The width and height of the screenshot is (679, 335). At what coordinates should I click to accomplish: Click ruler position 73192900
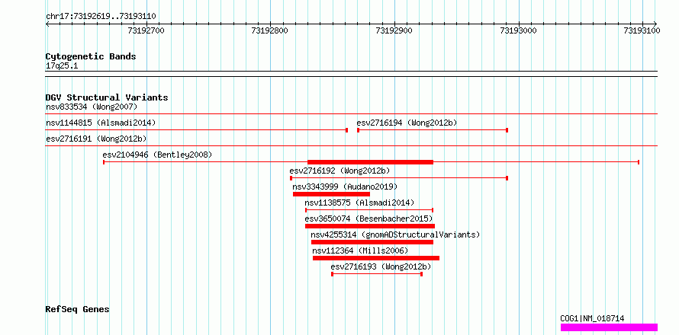coord(394,30)
